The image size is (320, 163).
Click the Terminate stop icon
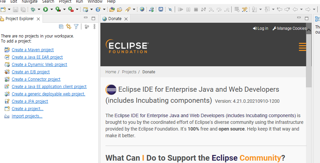[x=196, y=9]
